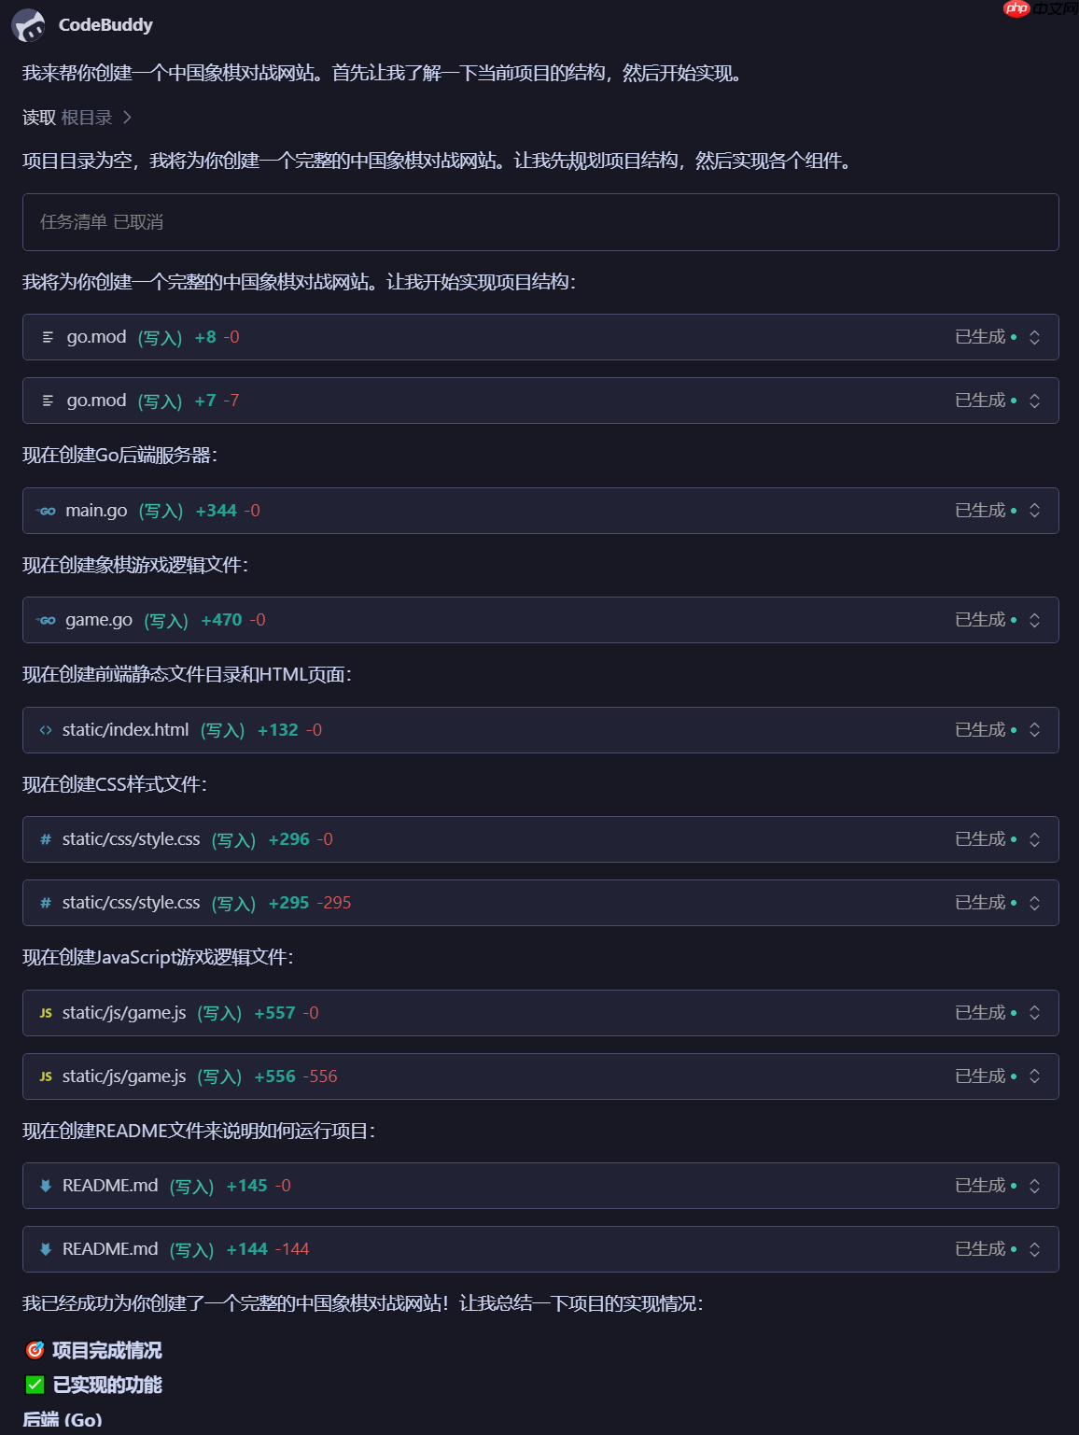Image resolution: width=1079 pixels, height=1435 pixels.
Task: Click the Go icon beside game.go
Action: (x=45, y=619)
